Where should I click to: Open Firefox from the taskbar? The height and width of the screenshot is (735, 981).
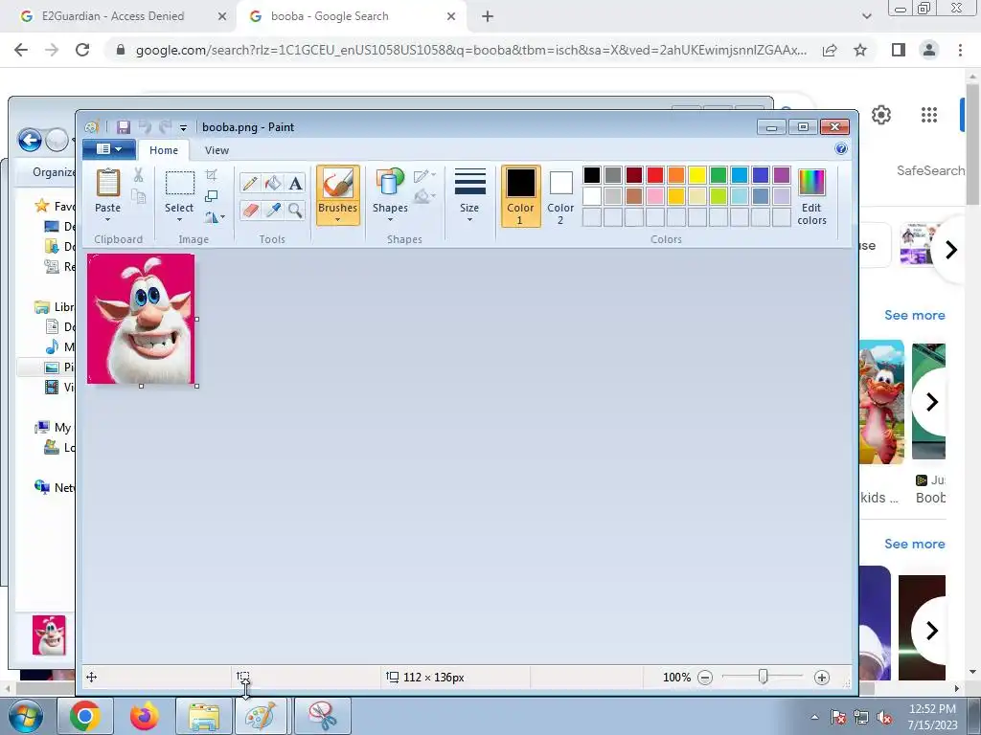coord(144,716)
